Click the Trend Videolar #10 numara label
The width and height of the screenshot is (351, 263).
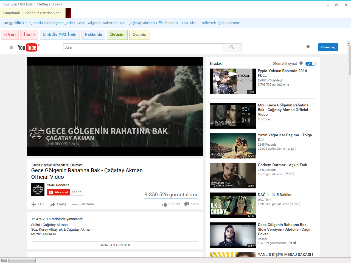[x=57, y=165]
